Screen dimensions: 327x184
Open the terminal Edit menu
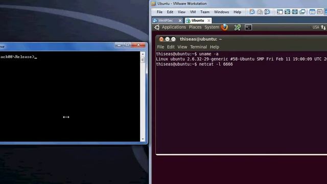point(171,47)
